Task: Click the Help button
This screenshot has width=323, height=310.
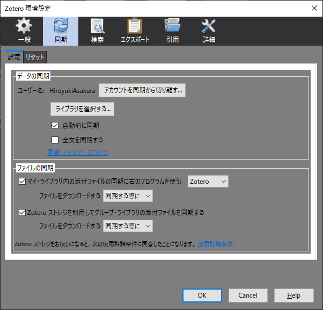Action: 294,295
